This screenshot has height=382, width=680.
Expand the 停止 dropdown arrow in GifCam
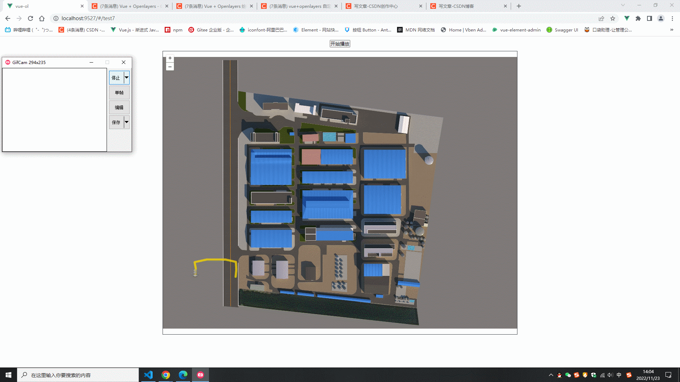(126, 77)
